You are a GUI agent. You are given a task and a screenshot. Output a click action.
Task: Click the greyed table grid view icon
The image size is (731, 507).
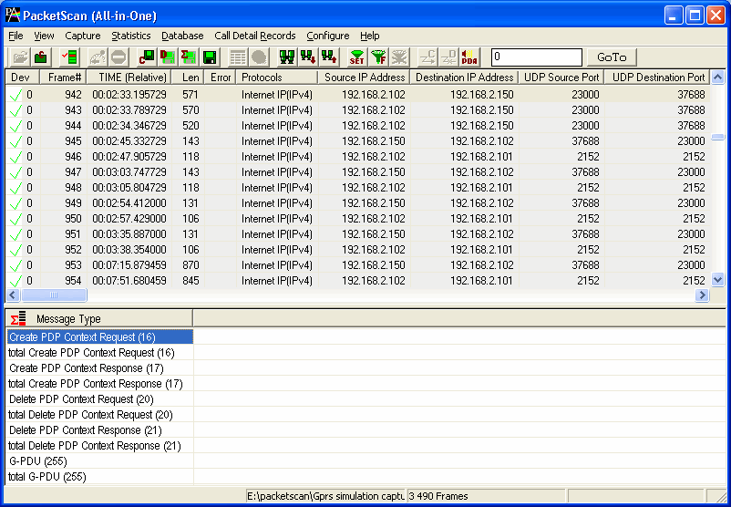point(238,57)
